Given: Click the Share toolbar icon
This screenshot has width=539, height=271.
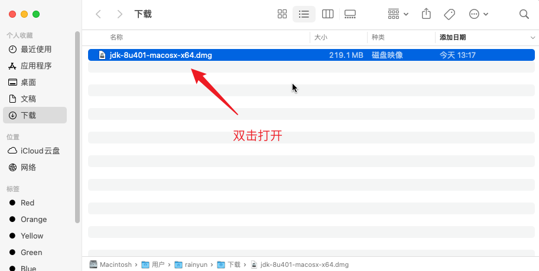Looking at the screenshot, I should tap(426, 14).
